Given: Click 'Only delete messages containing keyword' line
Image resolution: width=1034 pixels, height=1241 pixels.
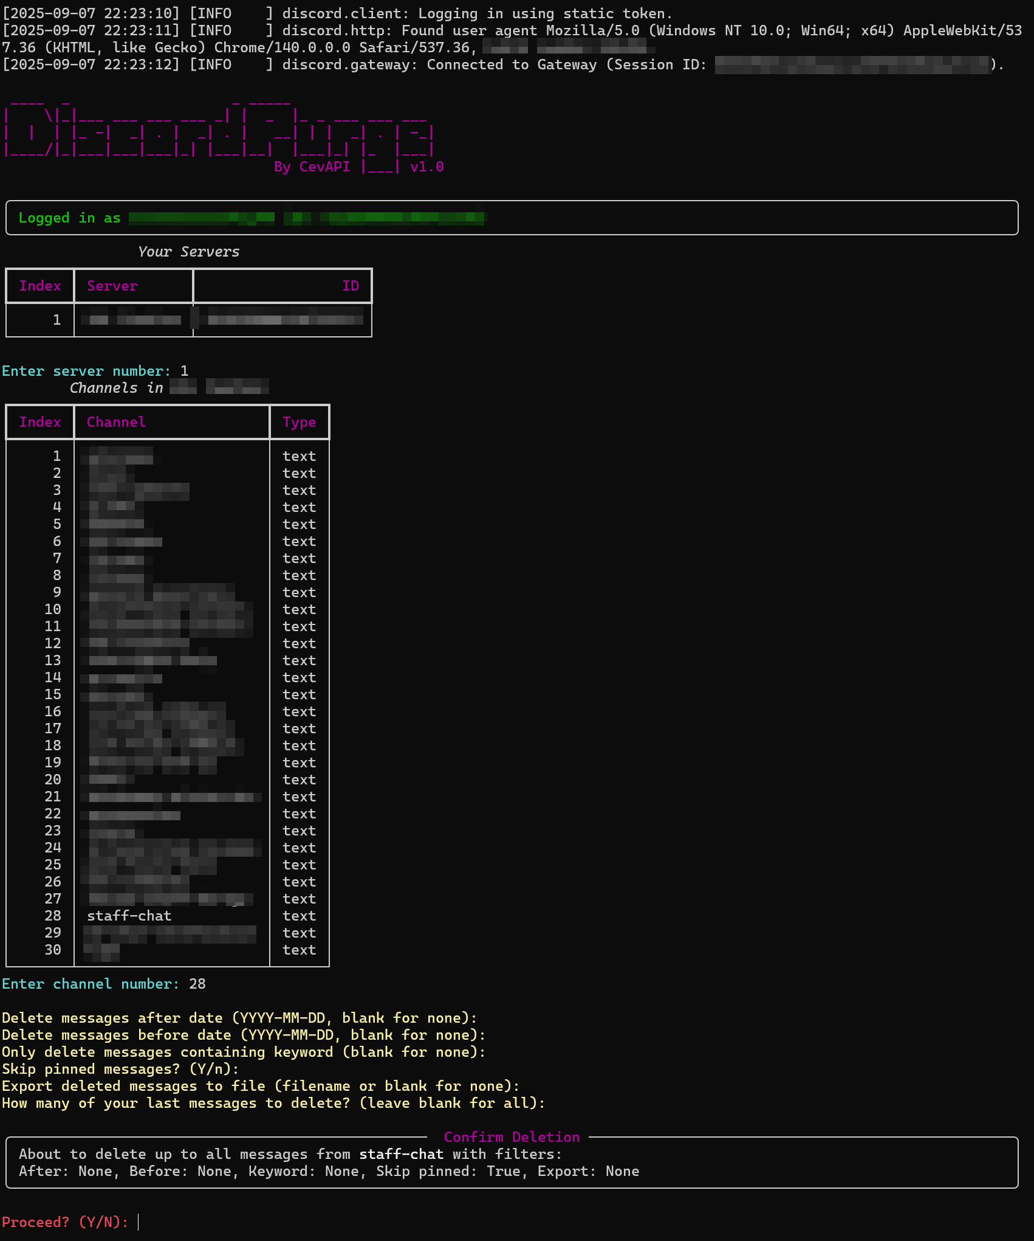Looking at the screenshot, I should (244, 1052).
